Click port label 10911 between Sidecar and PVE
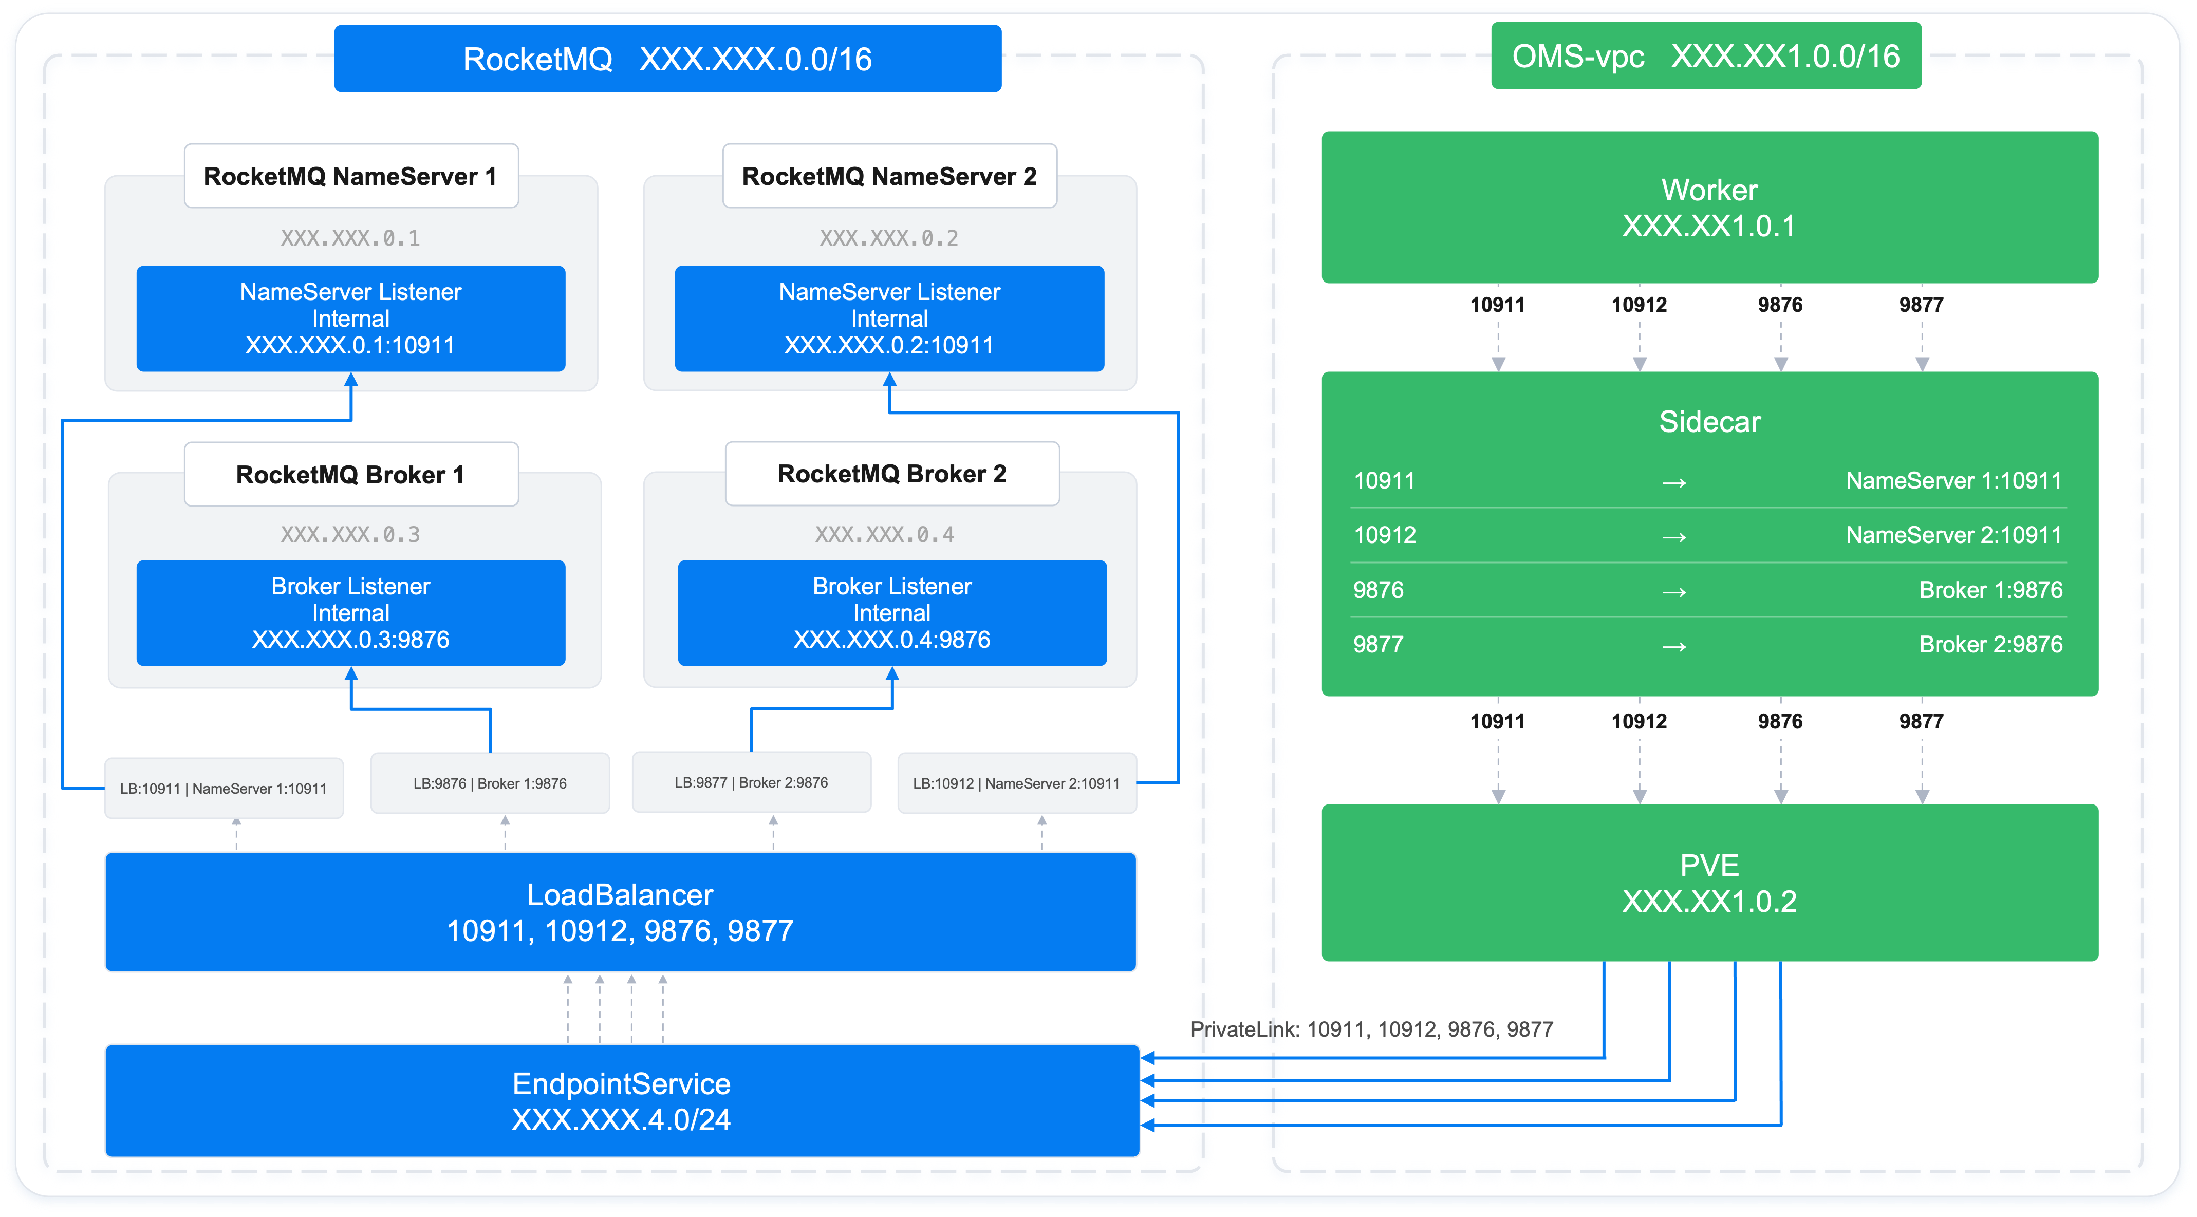 click(x=1497, y=721)
